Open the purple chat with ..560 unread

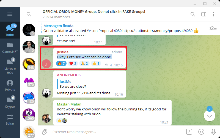(x=29, y=115)
